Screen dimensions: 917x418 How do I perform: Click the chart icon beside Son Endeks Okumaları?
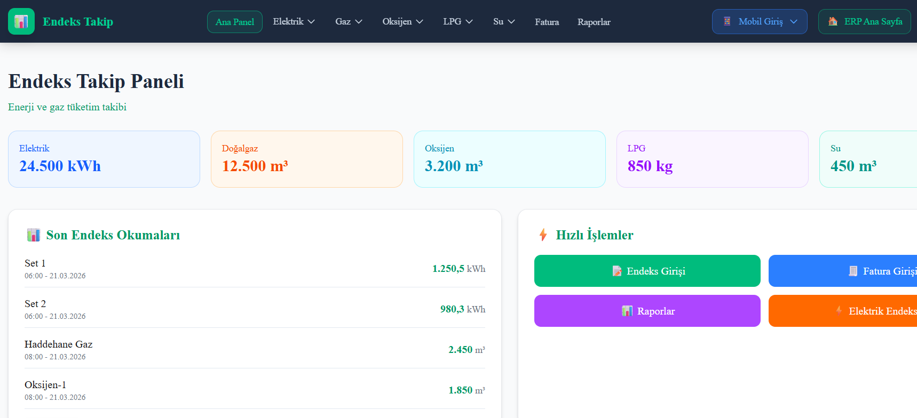point(34,235)
